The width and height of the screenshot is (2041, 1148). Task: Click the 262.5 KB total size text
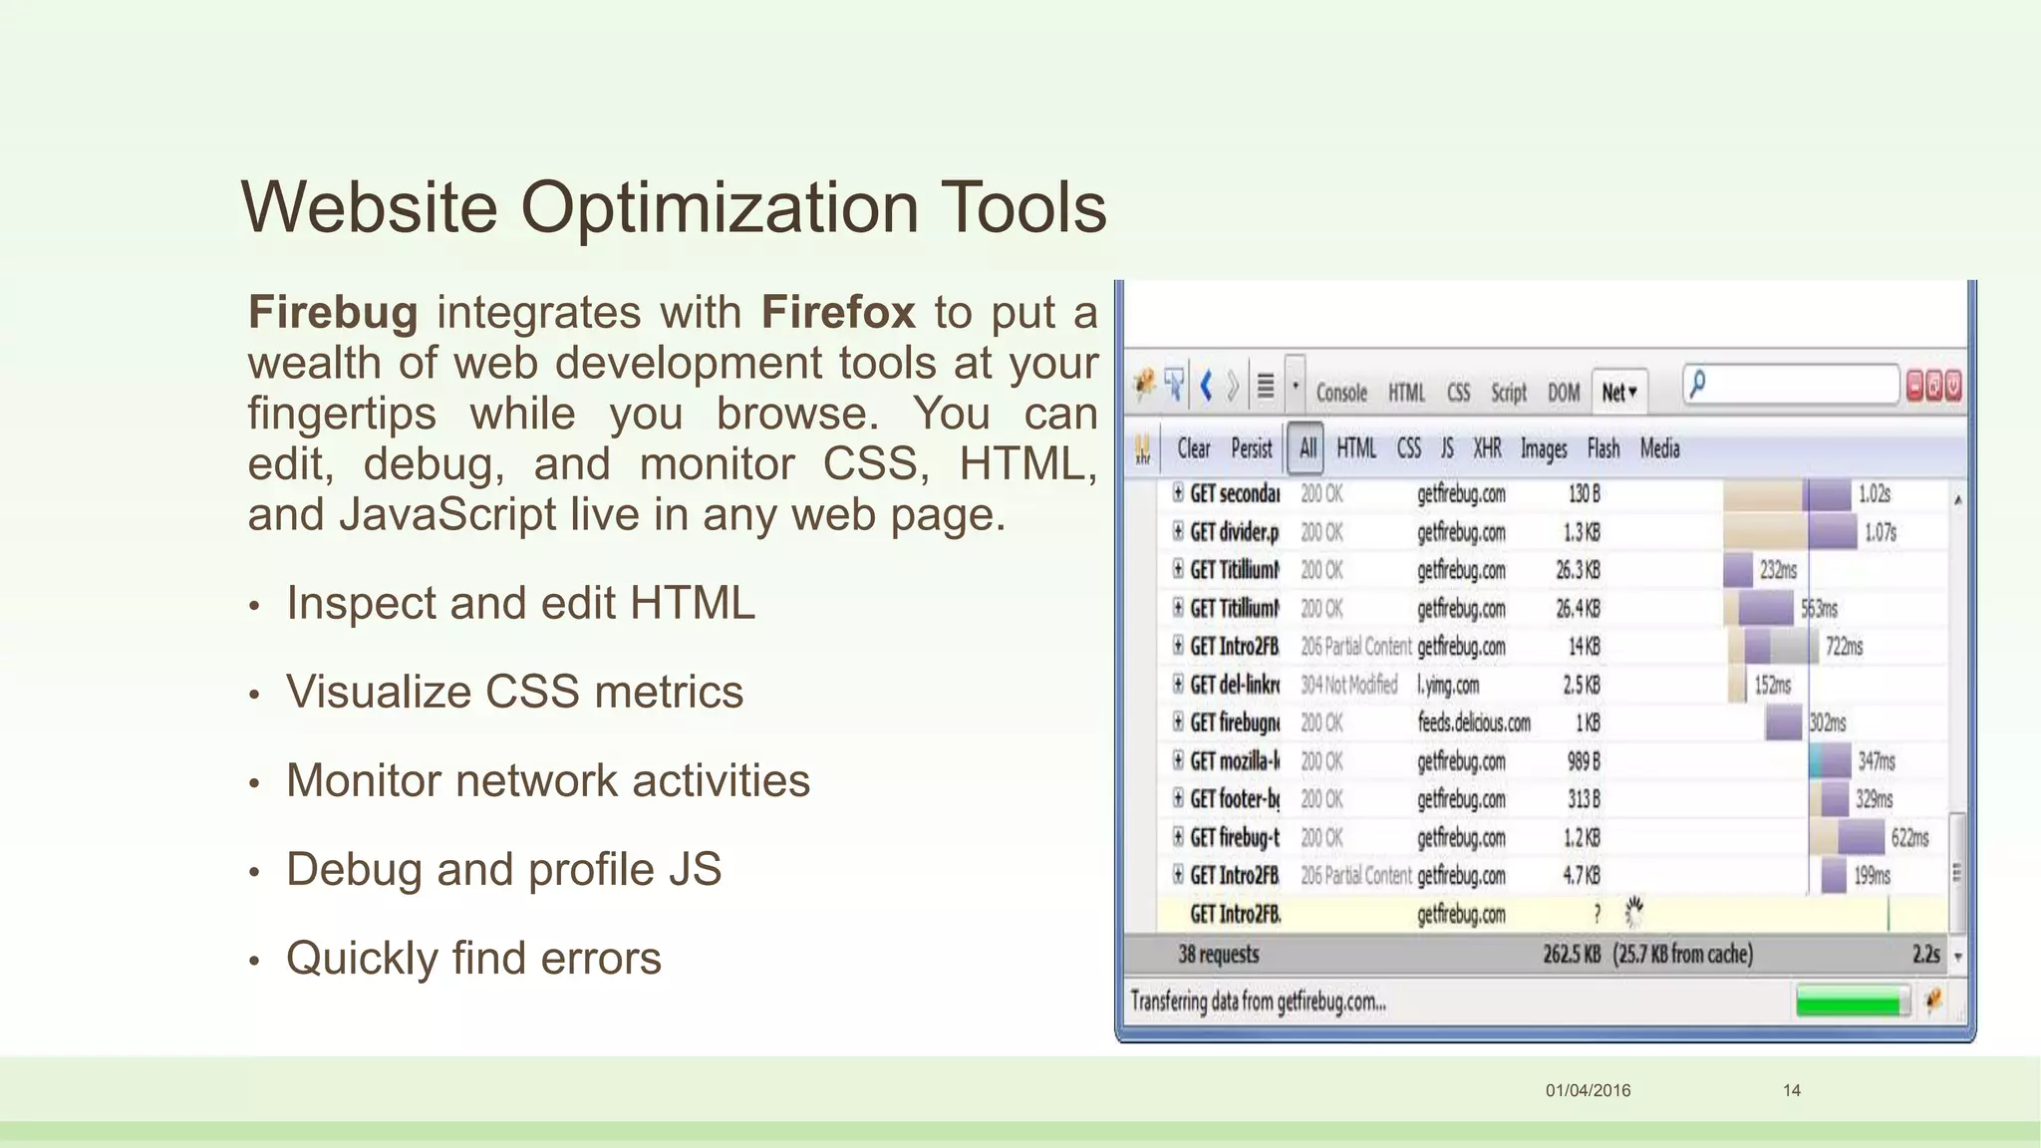(1572, 955)
